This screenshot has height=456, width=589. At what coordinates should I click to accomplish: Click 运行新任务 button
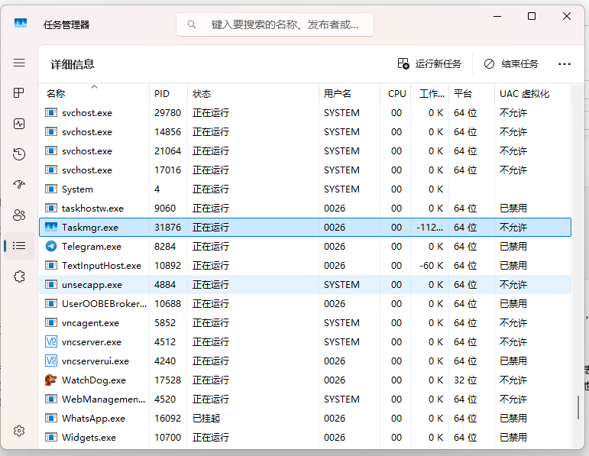click(x=429, y=64)
